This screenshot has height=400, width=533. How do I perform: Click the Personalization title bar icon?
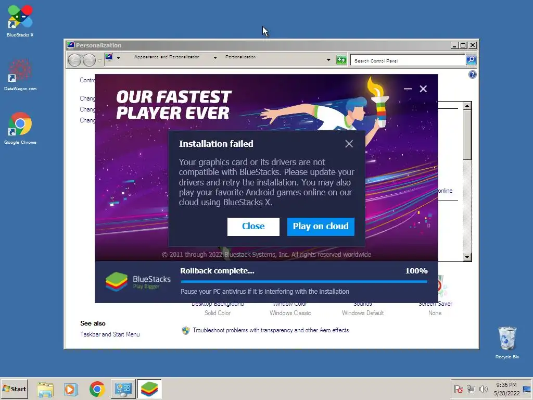pyautogui.click(x=70, y=45)
